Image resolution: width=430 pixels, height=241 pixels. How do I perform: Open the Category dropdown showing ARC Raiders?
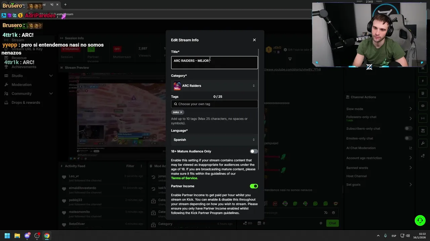pyautogui.click(x=214, y=86)
